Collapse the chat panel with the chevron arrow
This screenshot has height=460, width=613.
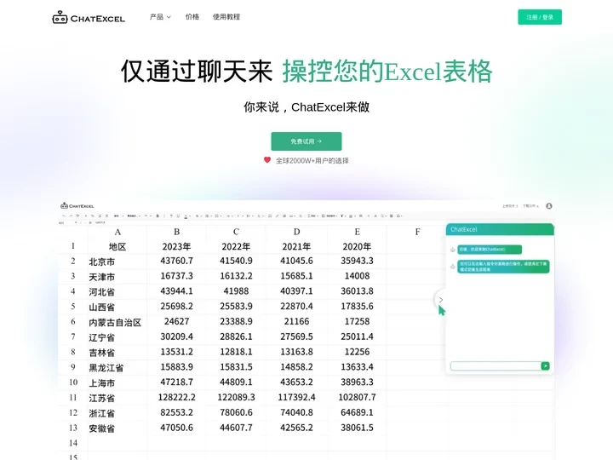pyautogui.click(x=441, y=300)
